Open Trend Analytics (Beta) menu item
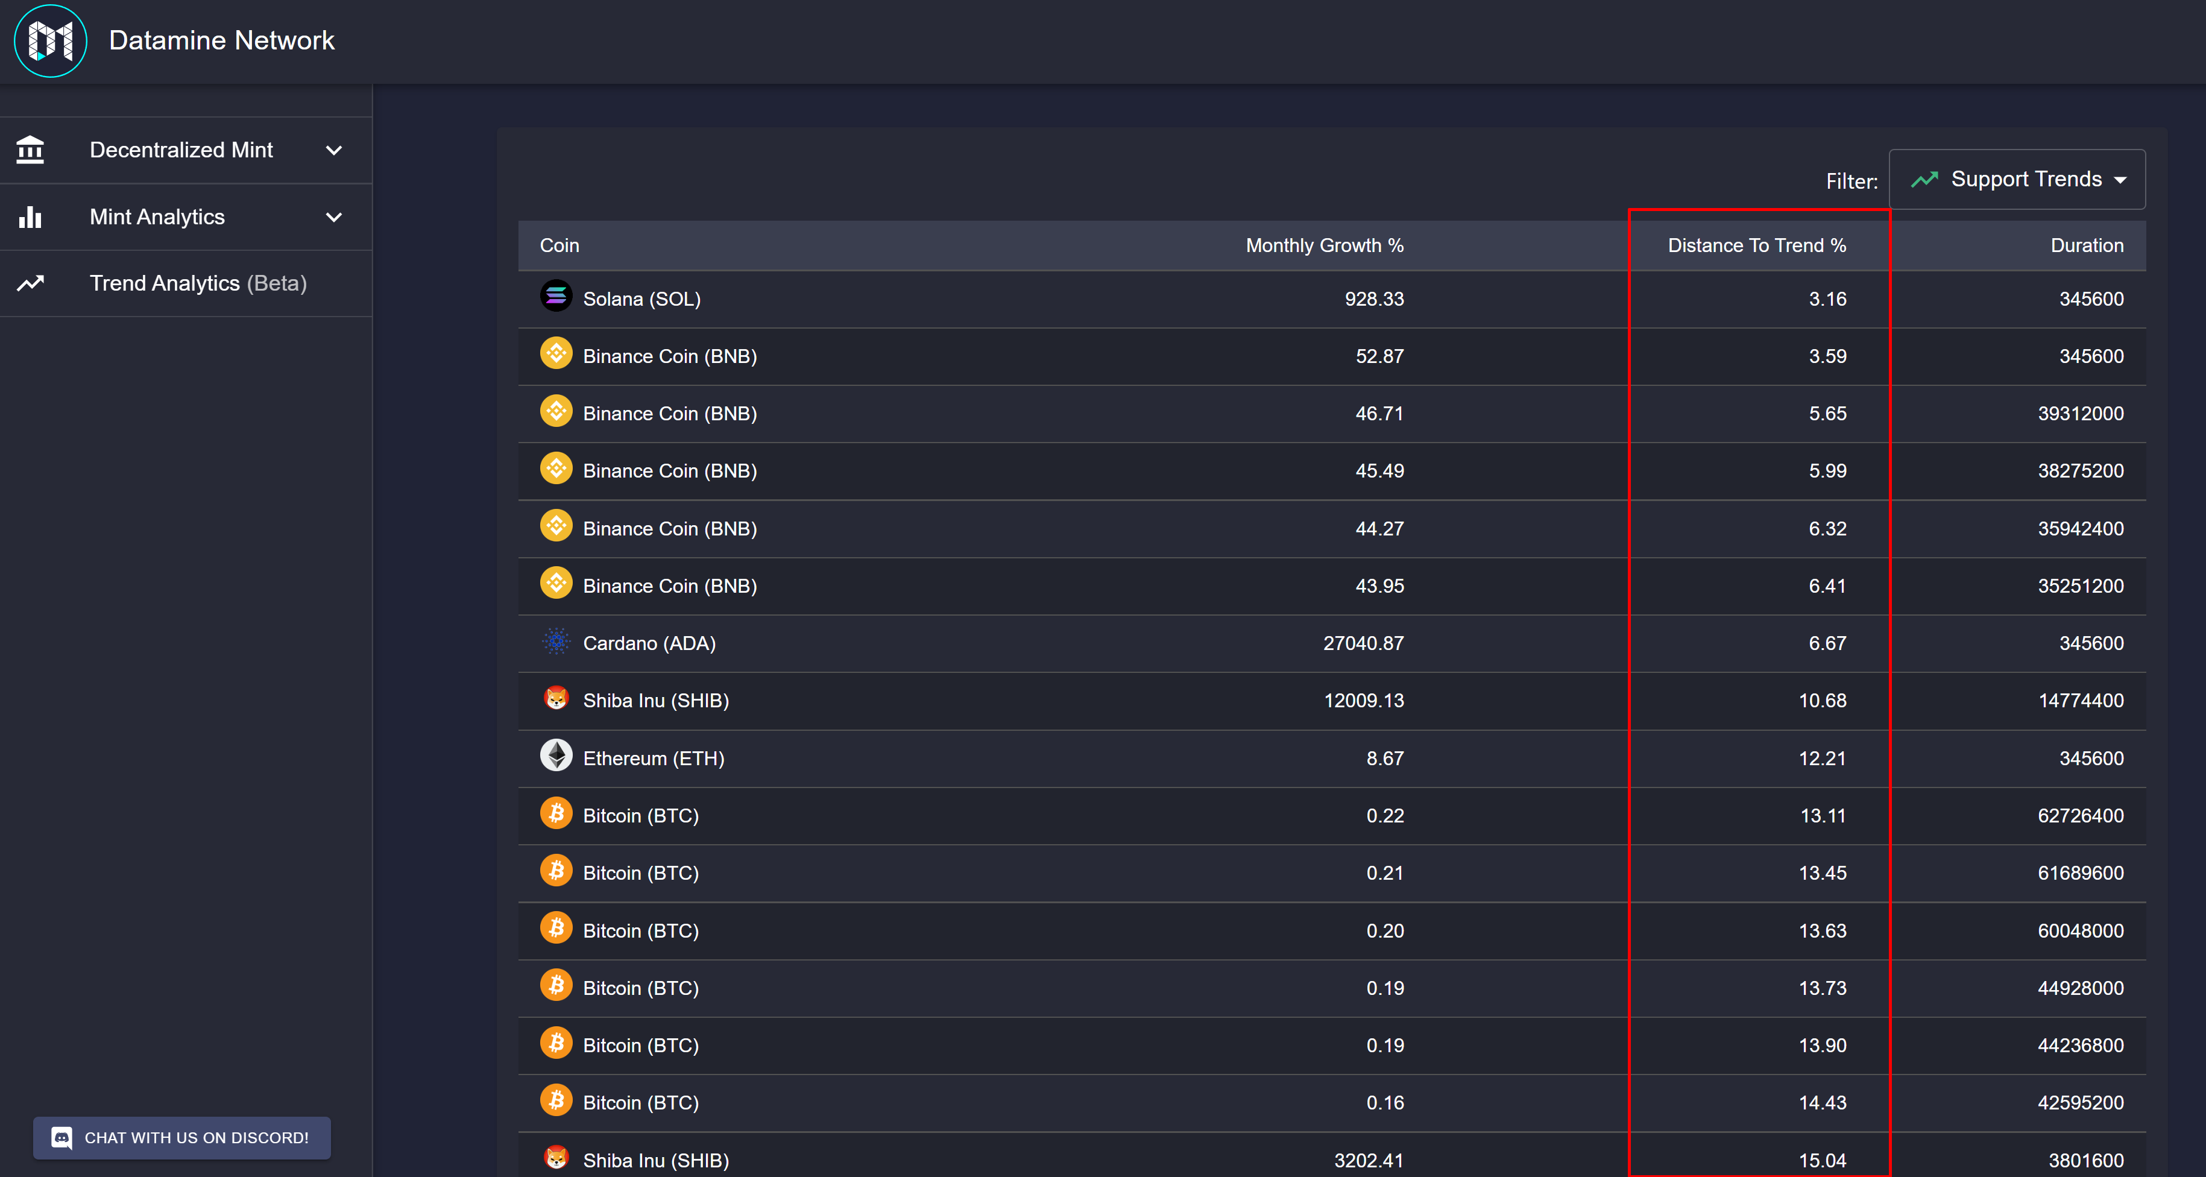This screenshot has height=1177, width=2206. 186,283
